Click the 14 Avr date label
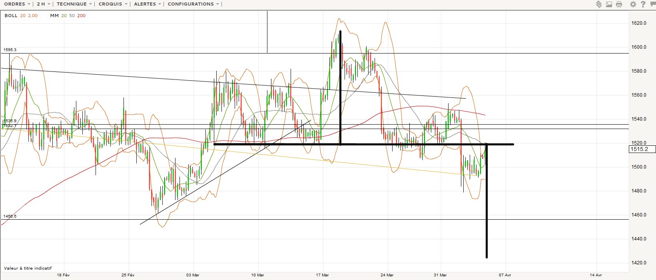The width and height of the screenshot is (656, 280). pos(596,275)
